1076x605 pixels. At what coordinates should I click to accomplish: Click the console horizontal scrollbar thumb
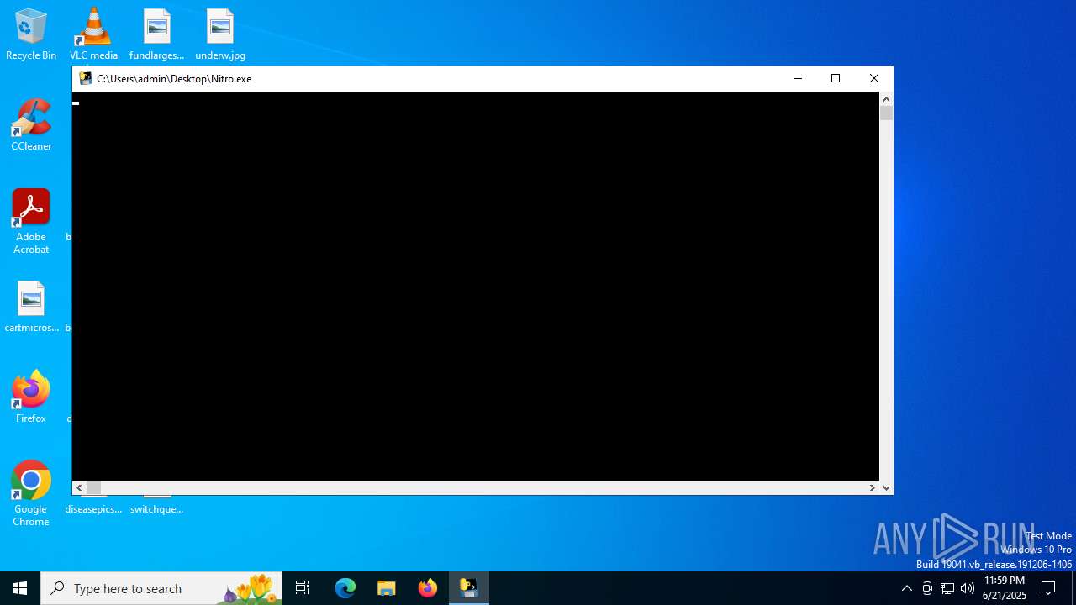[x=93, y=487]
